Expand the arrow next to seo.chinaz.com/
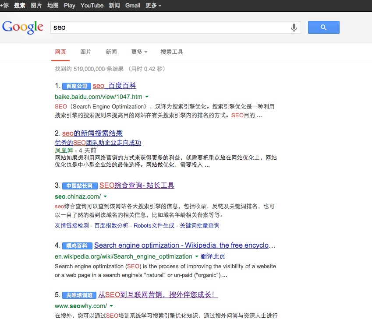The image size is (372, 319). 105,196
